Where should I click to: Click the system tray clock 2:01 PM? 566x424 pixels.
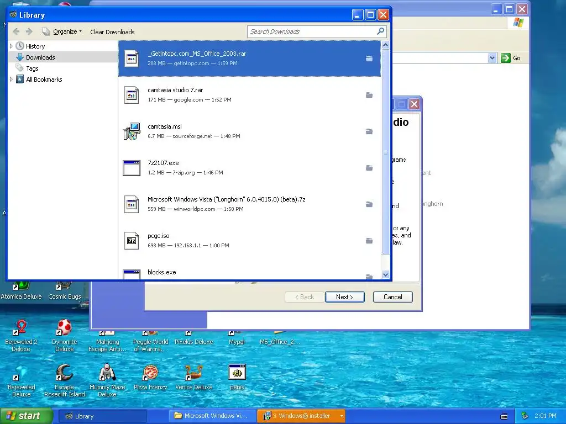tap(546, 416)
